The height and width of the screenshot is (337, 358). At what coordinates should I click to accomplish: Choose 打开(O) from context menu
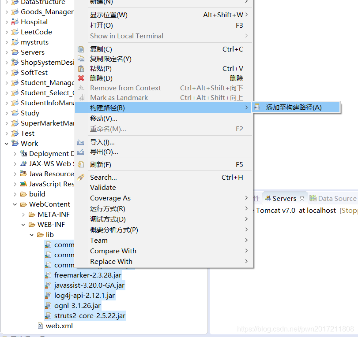(x=164, y=25)
